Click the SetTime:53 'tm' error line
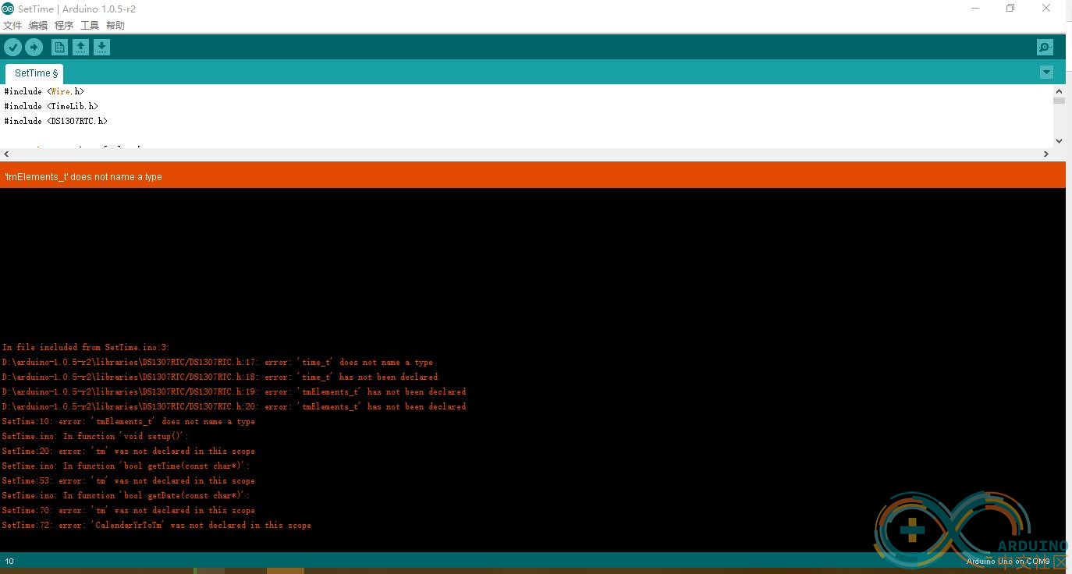 pyautogui.click(x=128, y=480)
